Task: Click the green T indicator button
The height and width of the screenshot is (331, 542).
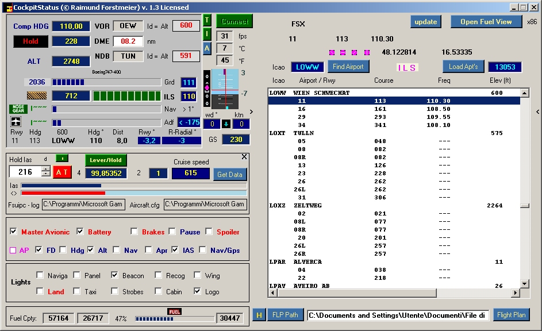Action: pyautogui.click(x=207, y=20)
